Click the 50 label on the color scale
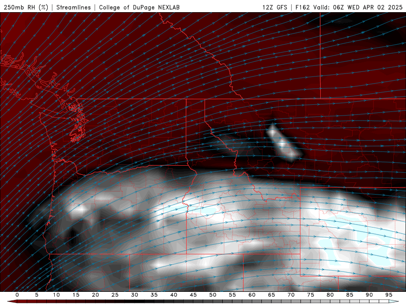Screen dimensions: 406x304 click(x=213, y=295)
